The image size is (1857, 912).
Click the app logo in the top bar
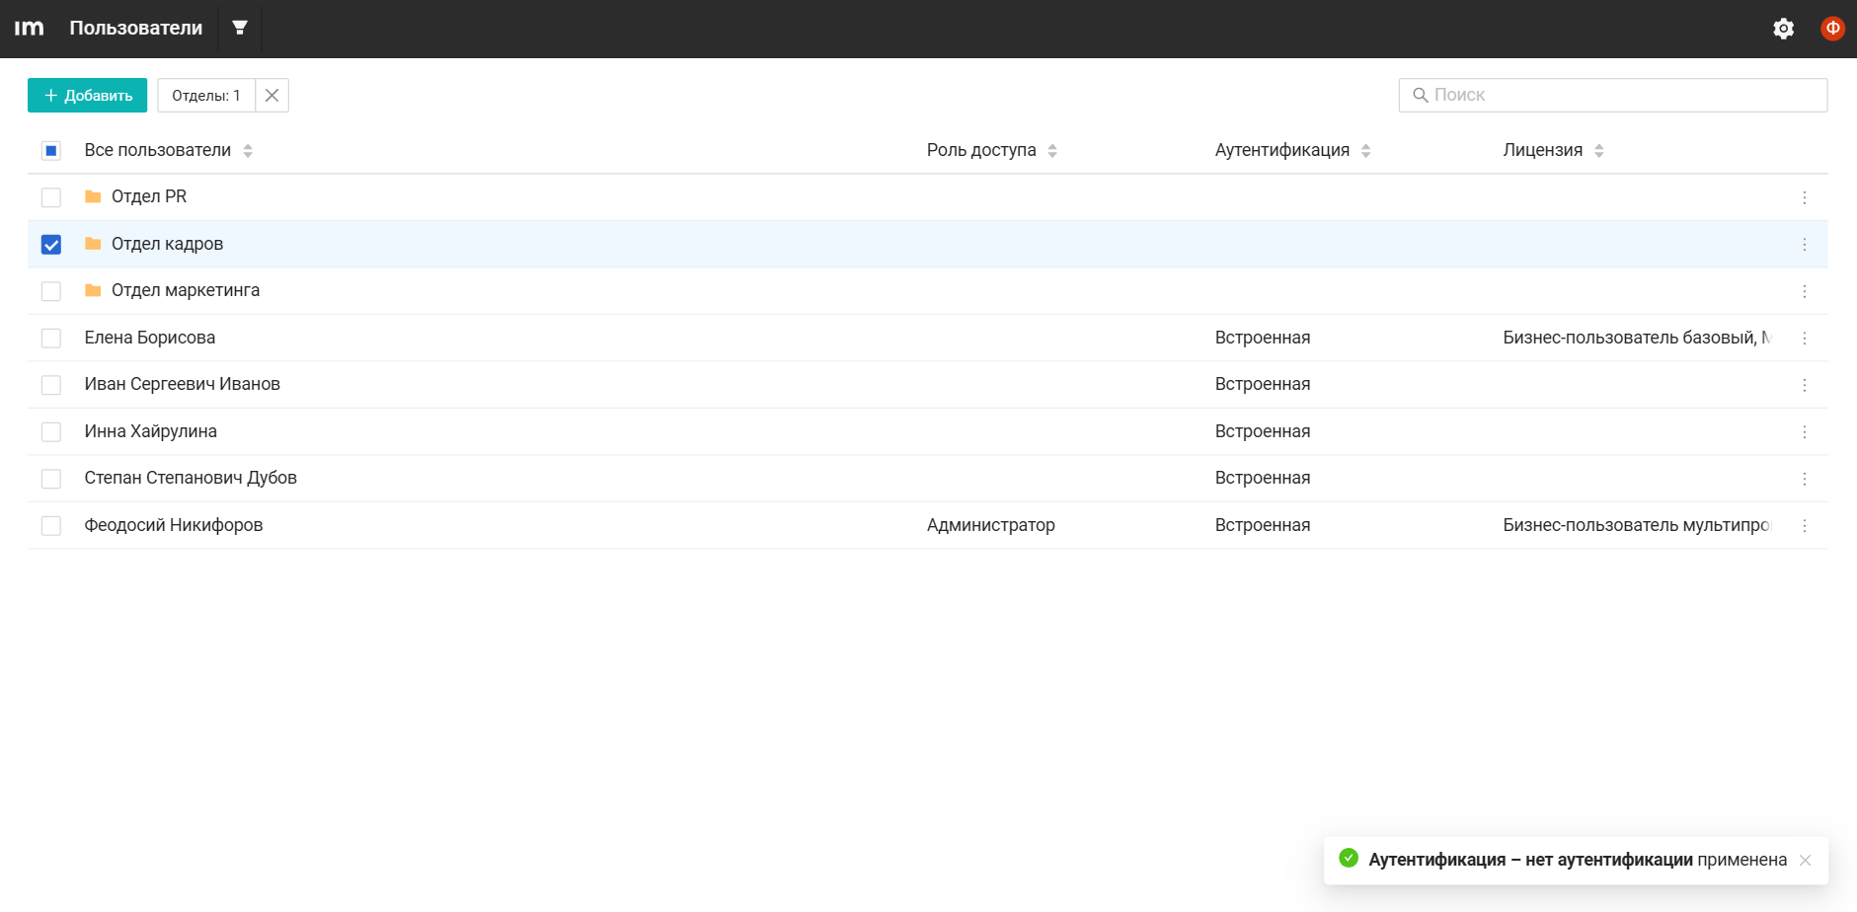click(29, 28)
